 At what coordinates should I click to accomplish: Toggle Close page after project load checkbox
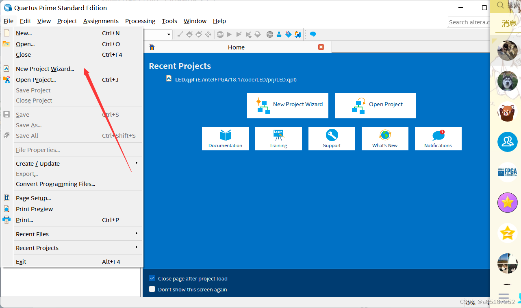(152, 278)
